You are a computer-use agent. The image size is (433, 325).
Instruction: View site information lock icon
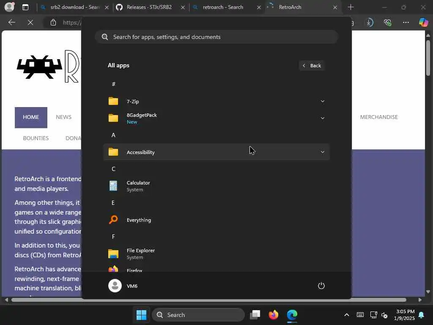(x=53, y=22)
